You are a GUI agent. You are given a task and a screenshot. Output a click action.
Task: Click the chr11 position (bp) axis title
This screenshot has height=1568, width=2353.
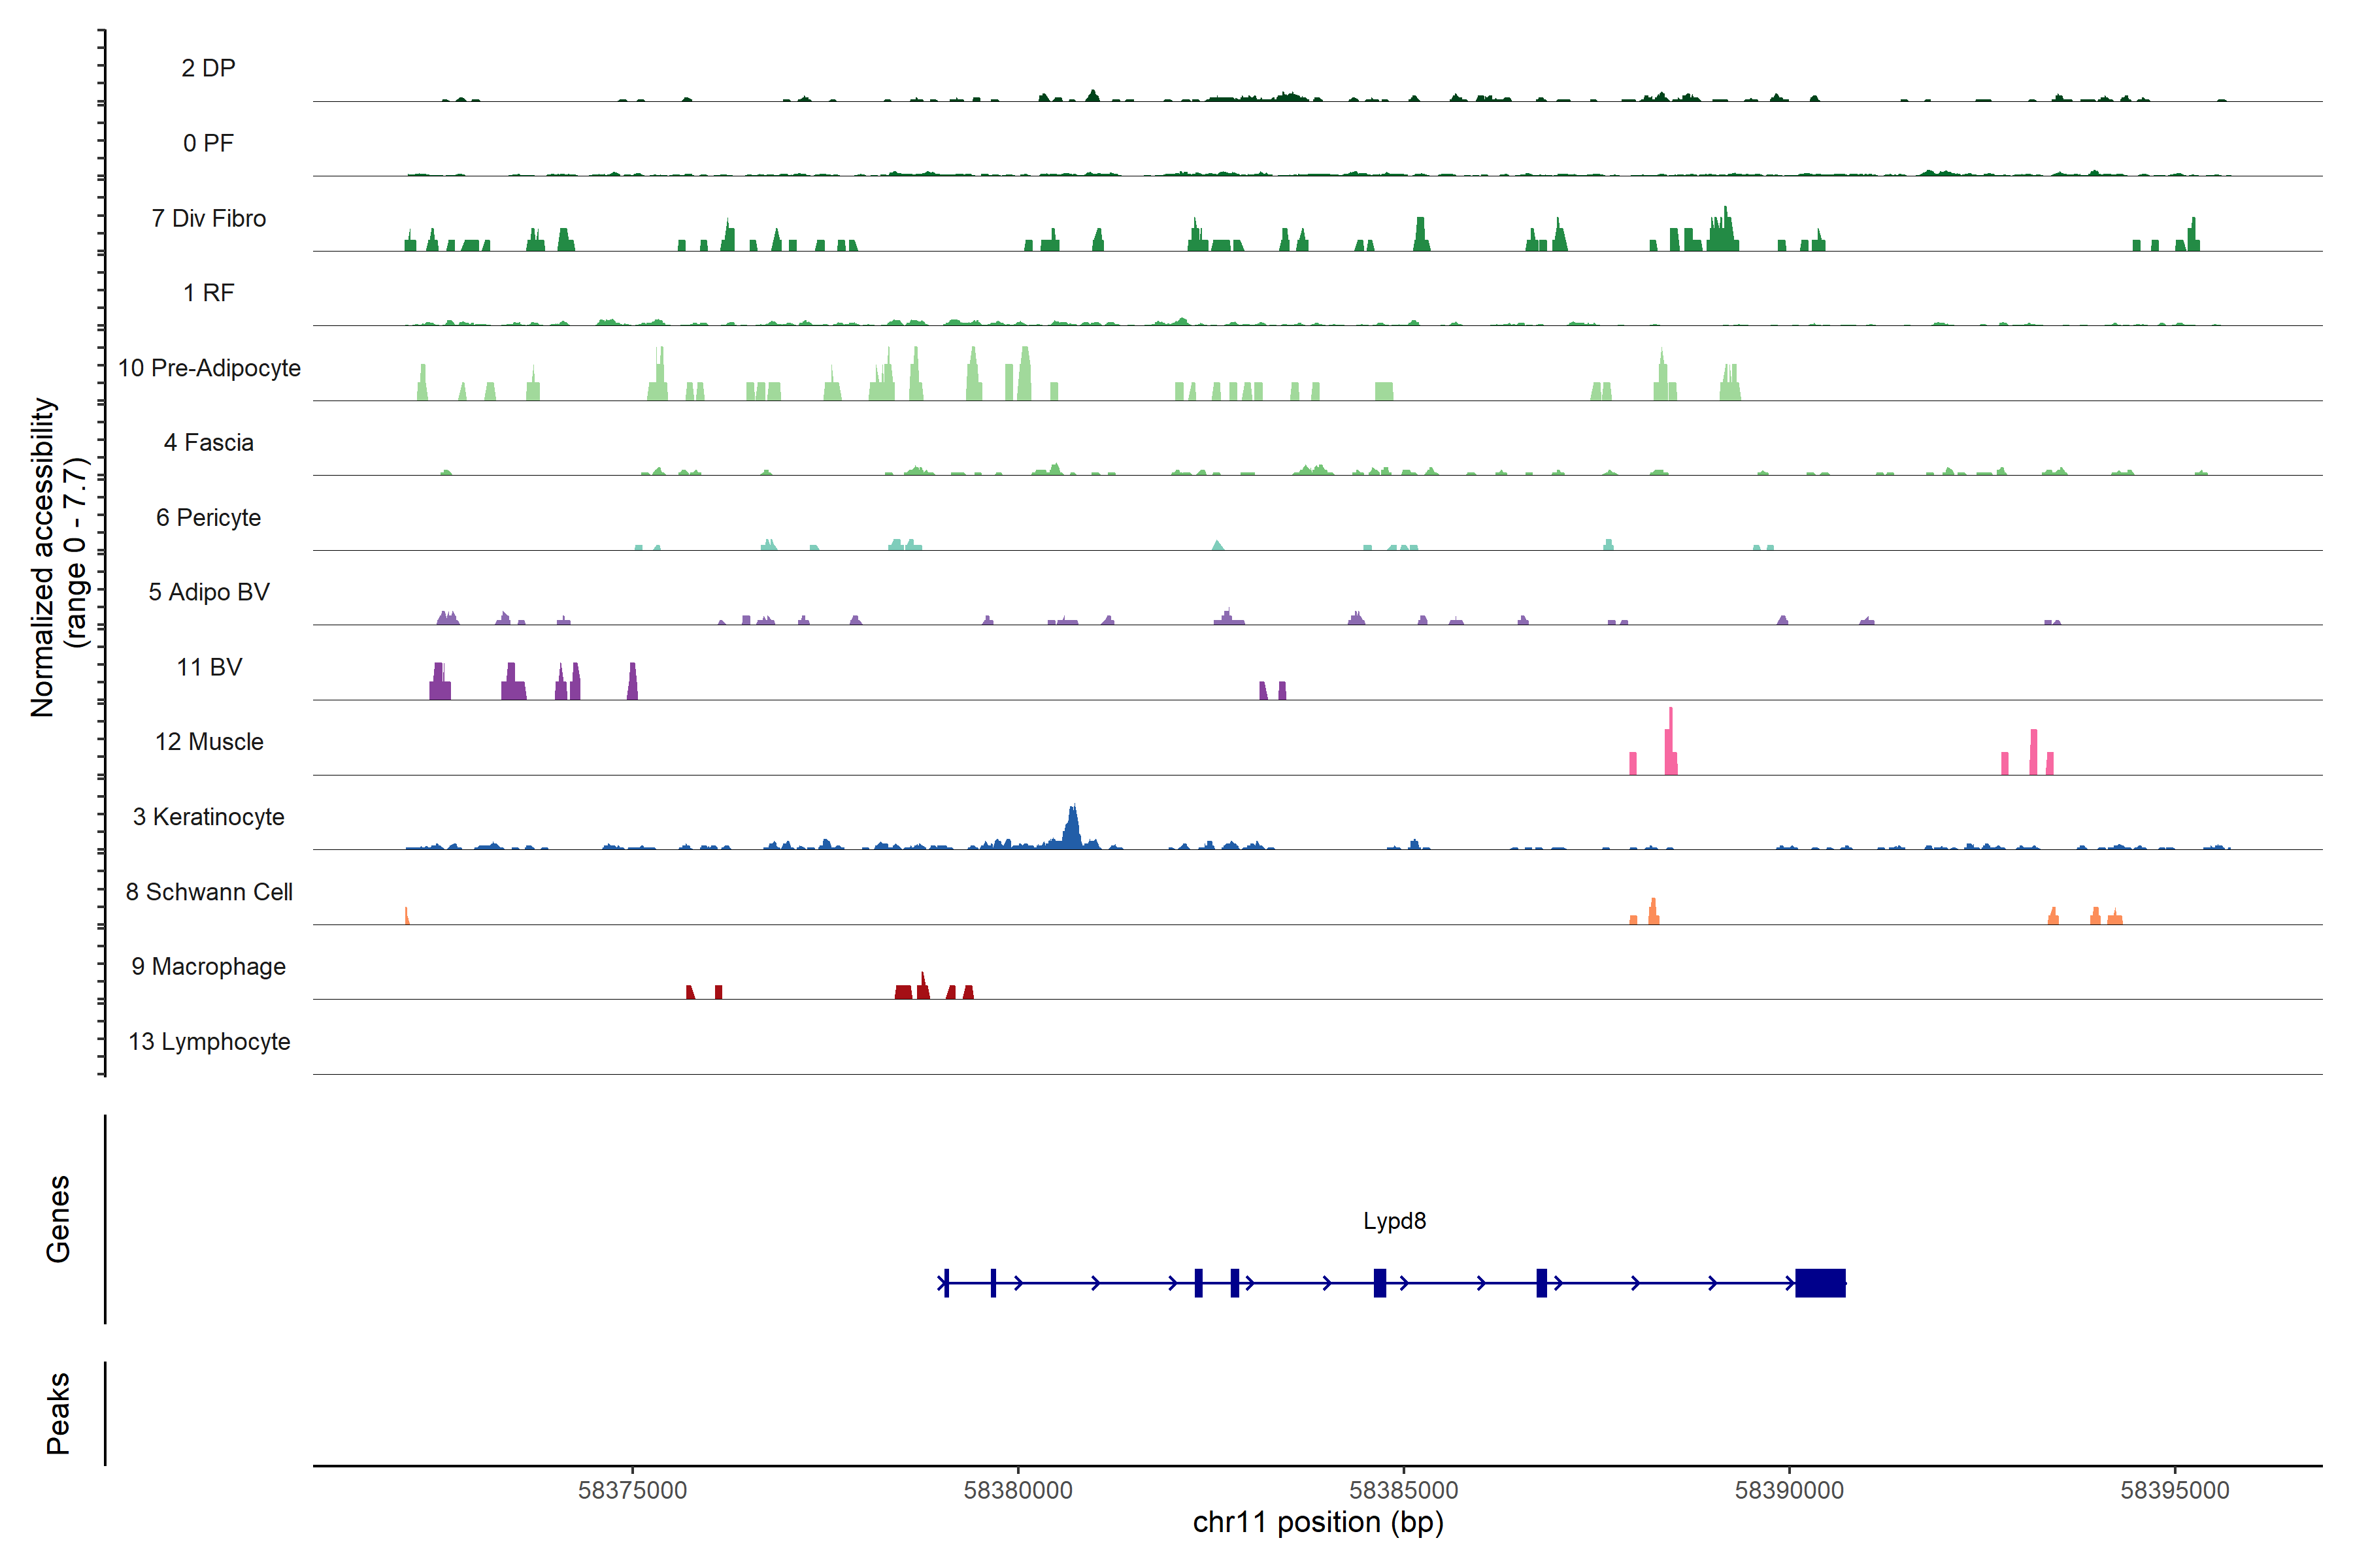point(1318,1522)
